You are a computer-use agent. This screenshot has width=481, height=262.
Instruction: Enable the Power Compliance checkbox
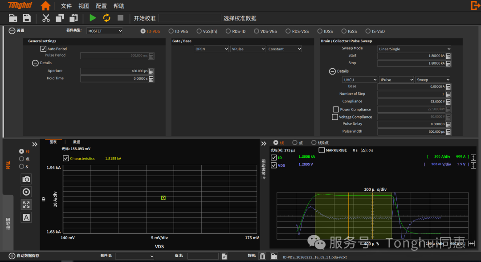pyautogui.click(x=336, y=109)
